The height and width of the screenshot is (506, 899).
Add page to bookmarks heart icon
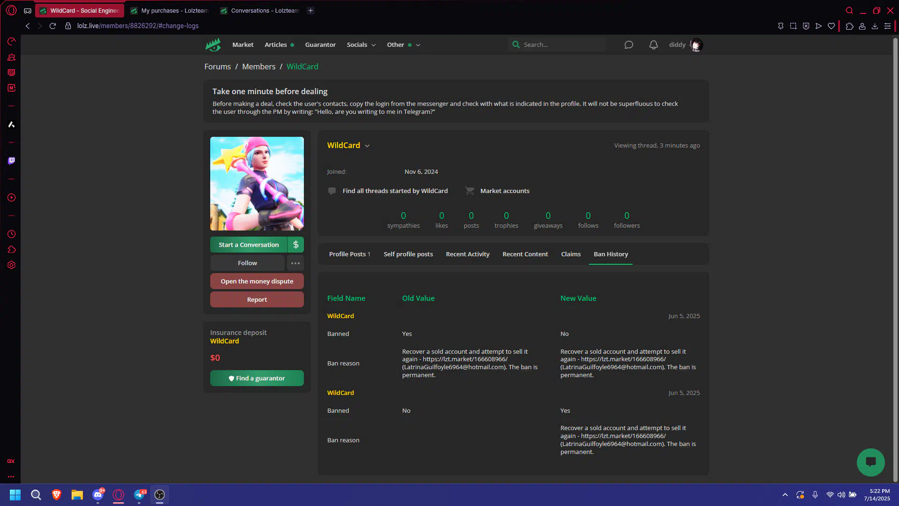coord(831,26)
